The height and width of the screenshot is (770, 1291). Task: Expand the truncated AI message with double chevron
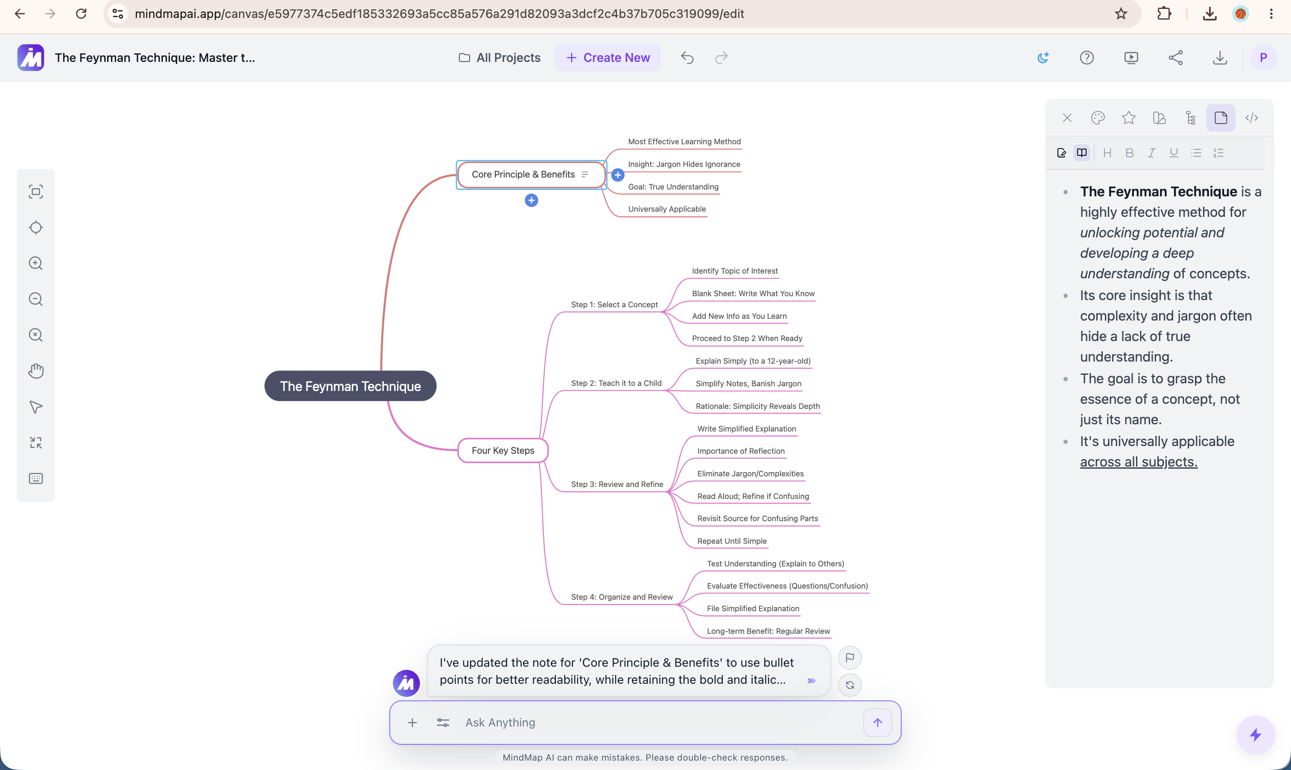point(812,680)
